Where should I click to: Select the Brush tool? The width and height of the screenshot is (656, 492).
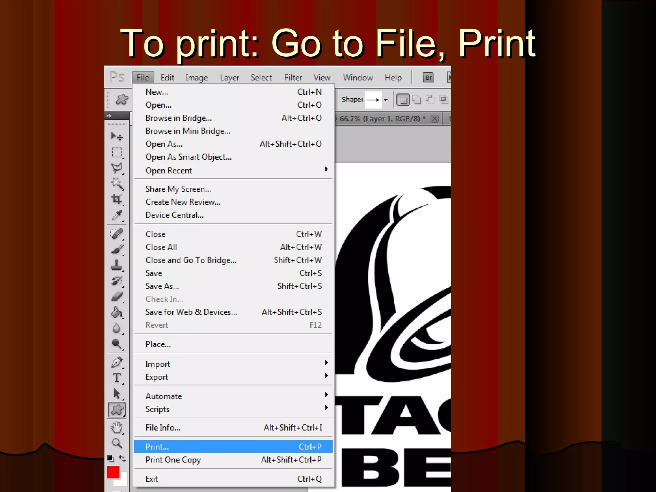click(117, 249)
